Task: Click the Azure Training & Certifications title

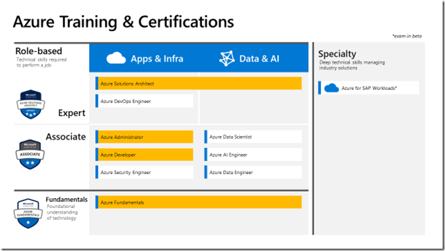Action: 123,22
